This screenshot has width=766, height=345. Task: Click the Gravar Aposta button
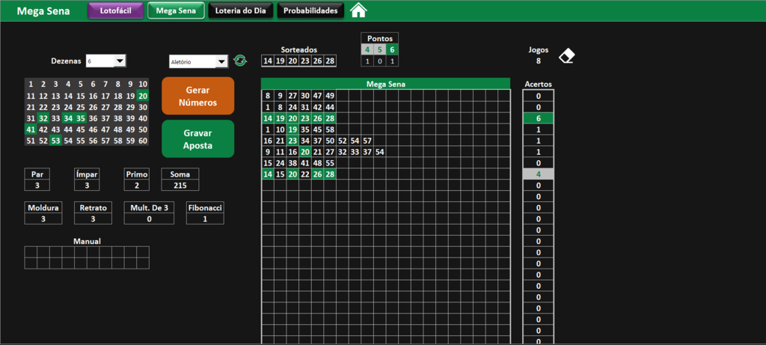(x=197, y=139)
